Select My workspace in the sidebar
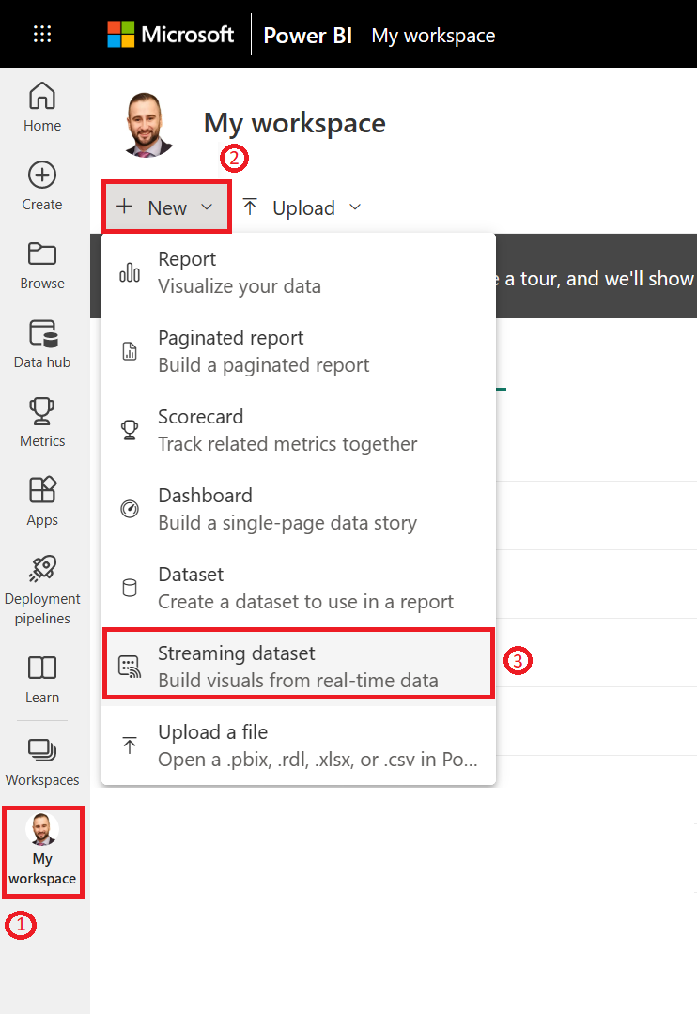This screenshot has height=1014, width=697. (42, 852)
